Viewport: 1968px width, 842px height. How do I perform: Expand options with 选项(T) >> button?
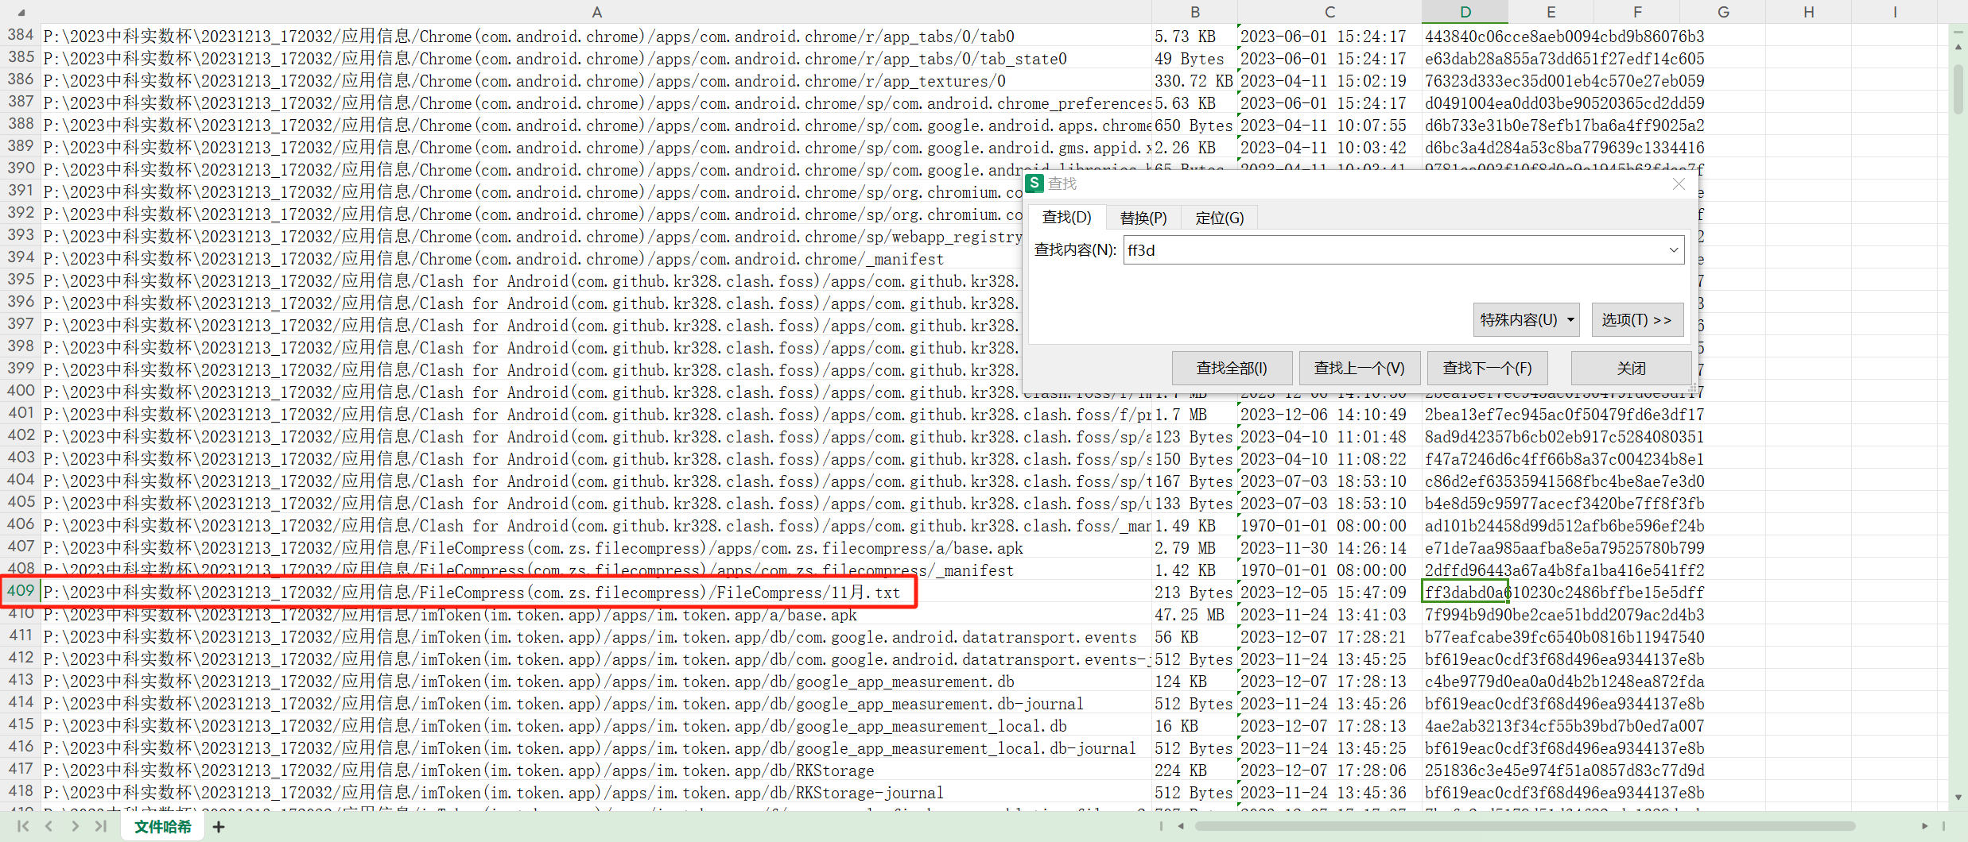click(x=1637, y=319)
